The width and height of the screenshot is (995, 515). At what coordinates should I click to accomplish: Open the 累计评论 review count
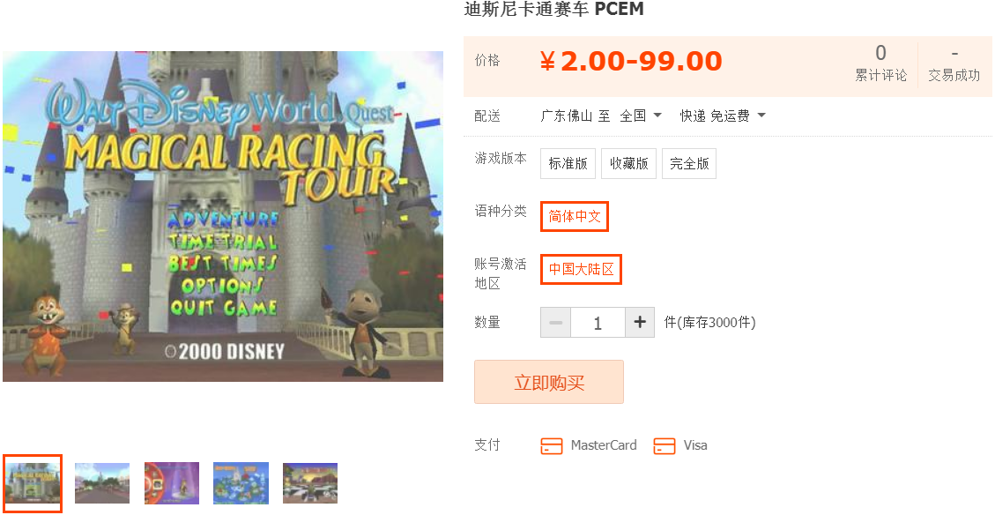880,63
